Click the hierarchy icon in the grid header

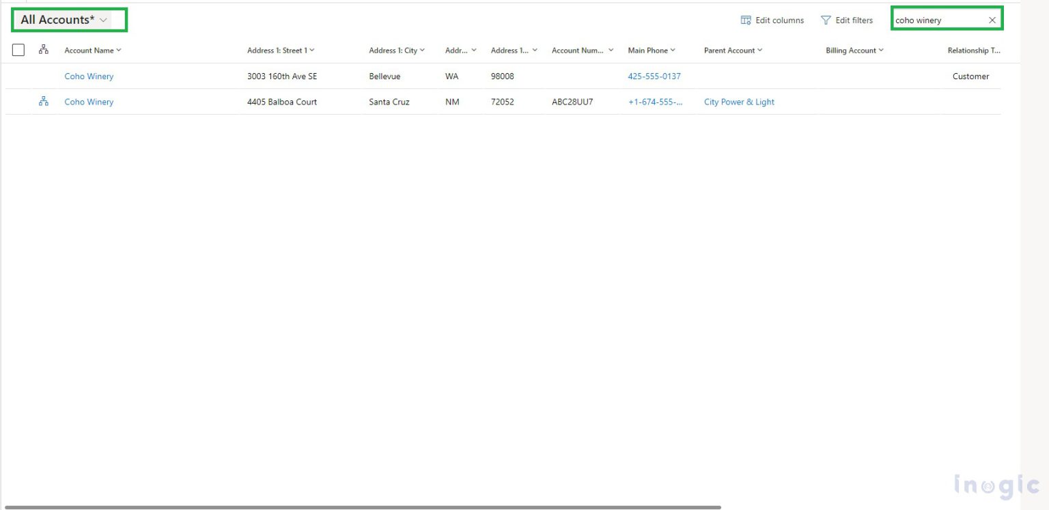coord(44,49)
